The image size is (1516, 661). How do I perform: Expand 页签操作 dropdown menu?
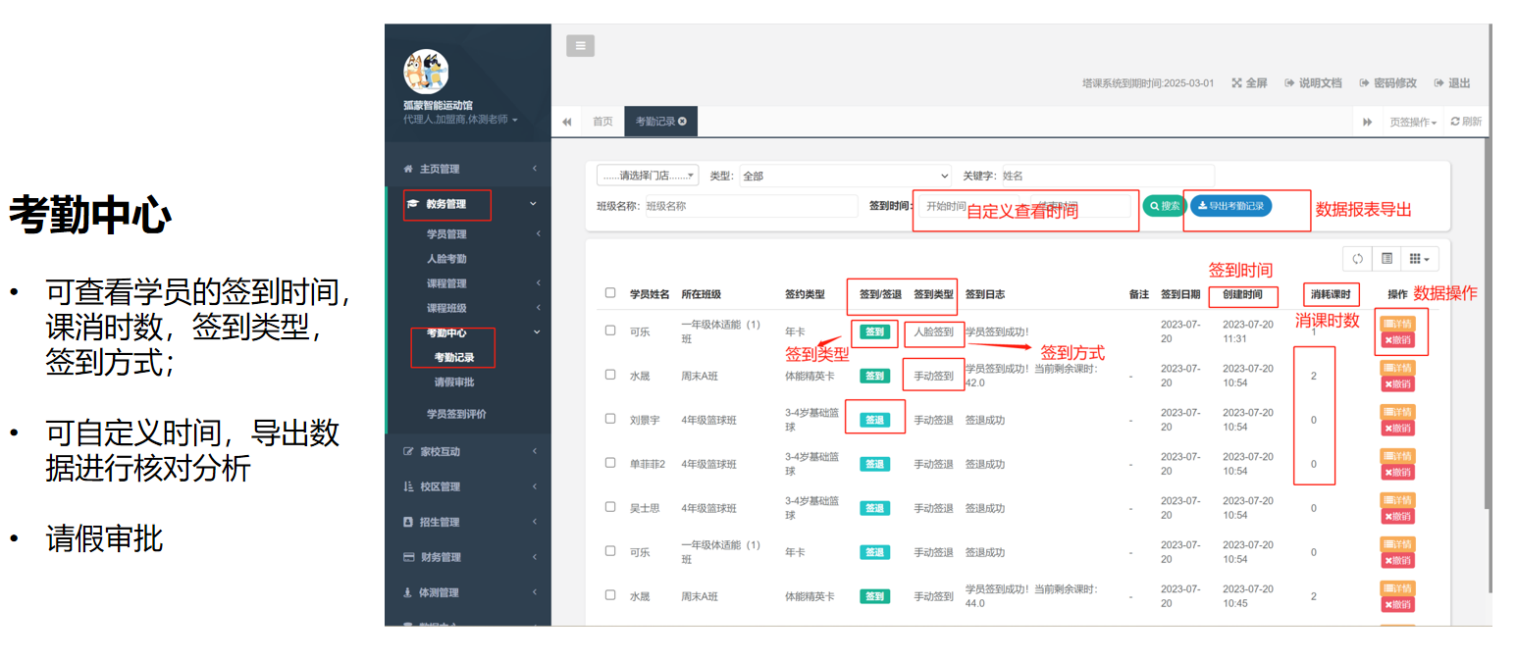click(x=1413, y=122)
